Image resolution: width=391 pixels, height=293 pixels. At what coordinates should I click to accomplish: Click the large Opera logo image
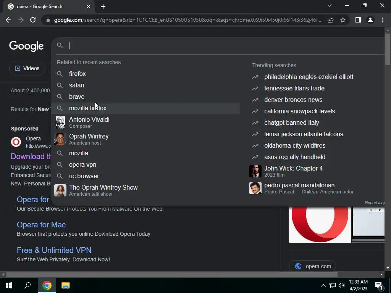point(320,224)
